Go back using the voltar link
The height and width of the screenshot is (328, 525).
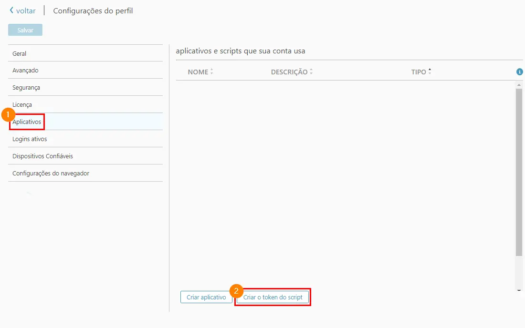click(x=22, y=10)
